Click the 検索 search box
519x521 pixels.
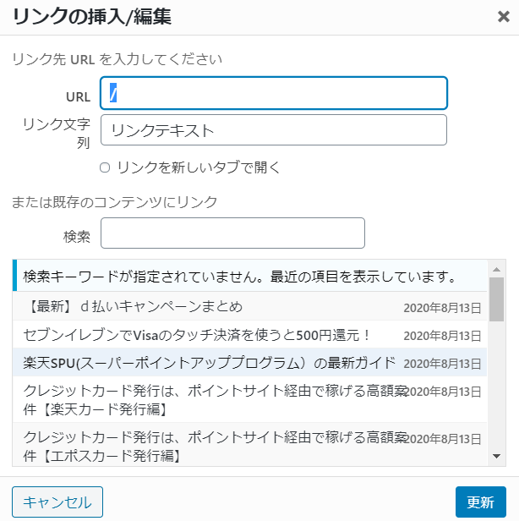(232, 233)
